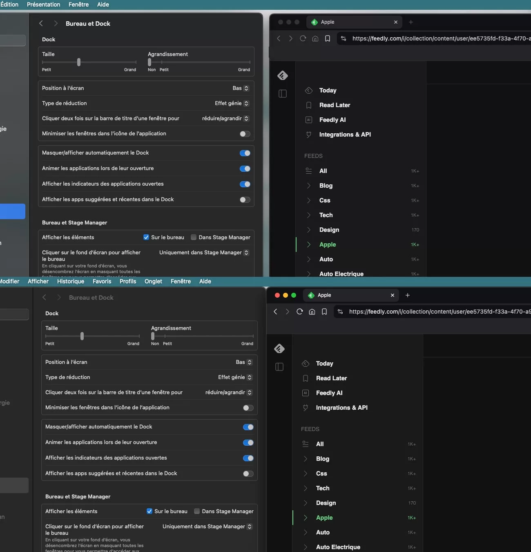Screen dimensions: 531x552
Task: Click the Feedly logo in the upper browser window
Action: click(x=283, y=76)
